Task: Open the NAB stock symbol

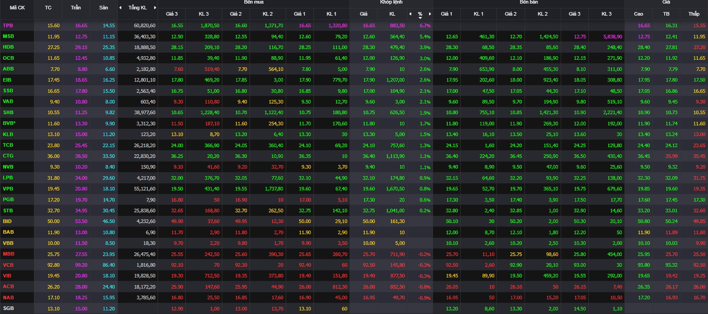Action: click(8, 297)
